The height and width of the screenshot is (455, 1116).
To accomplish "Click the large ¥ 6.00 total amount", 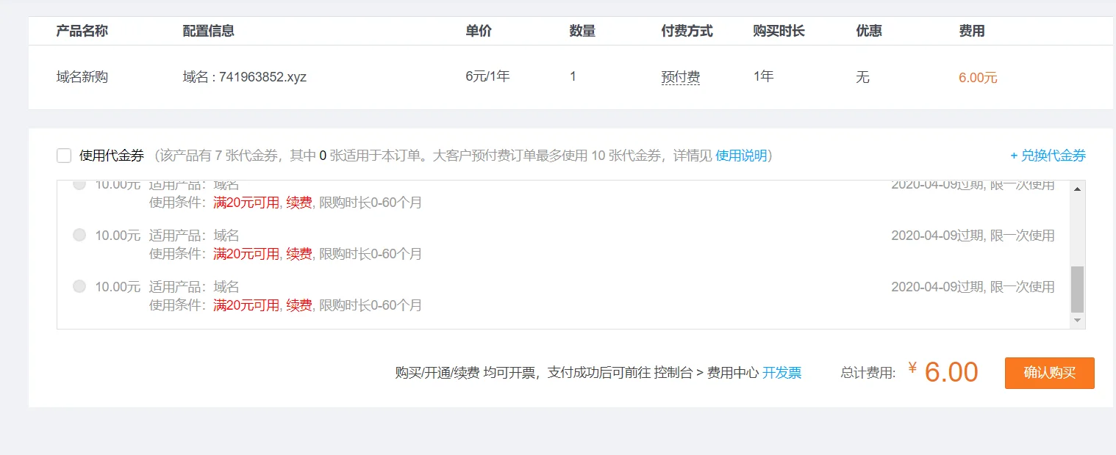I will tap(943, 372).
